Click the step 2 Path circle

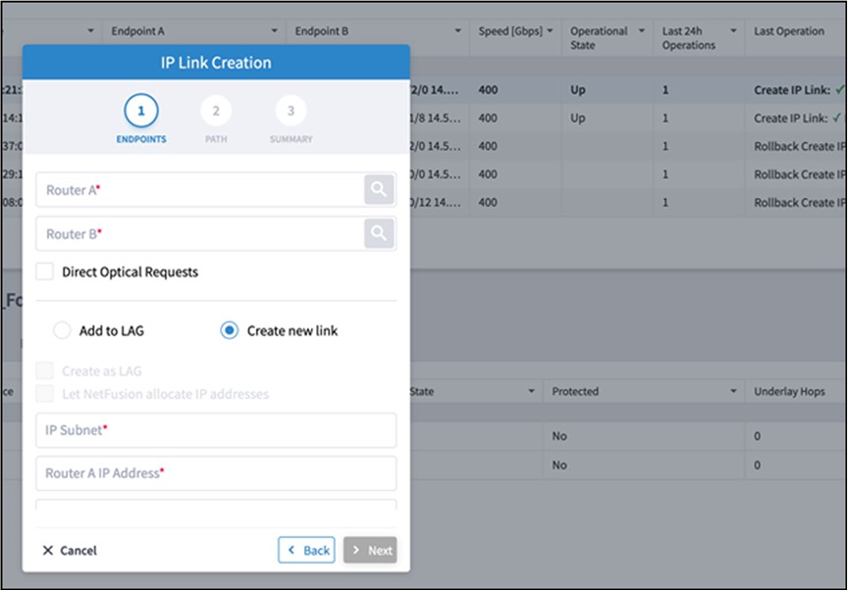pyautogui.click(x=216, y=112)
